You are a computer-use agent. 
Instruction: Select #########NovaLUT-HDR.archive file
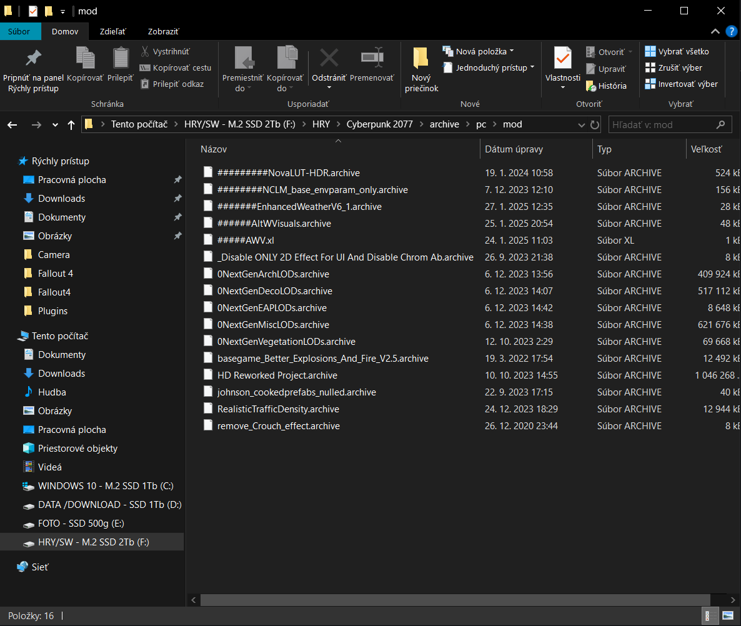coord(288,173)
